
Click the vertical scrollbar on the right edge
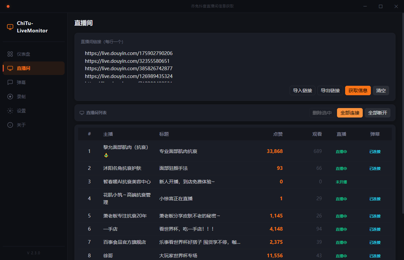pos(403,113)
